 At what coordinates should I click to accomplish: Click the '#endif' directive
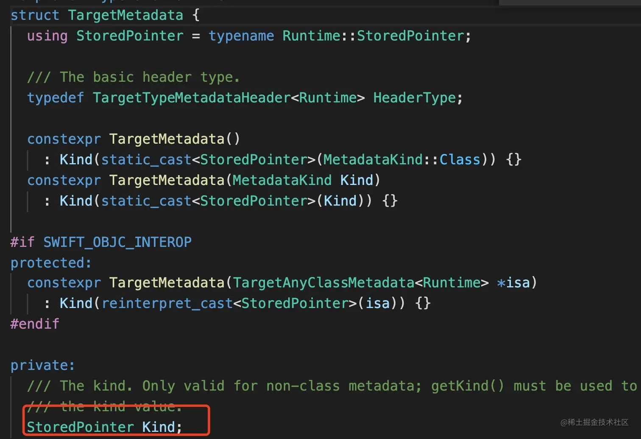pyautogui.click(x=35, y=324)
